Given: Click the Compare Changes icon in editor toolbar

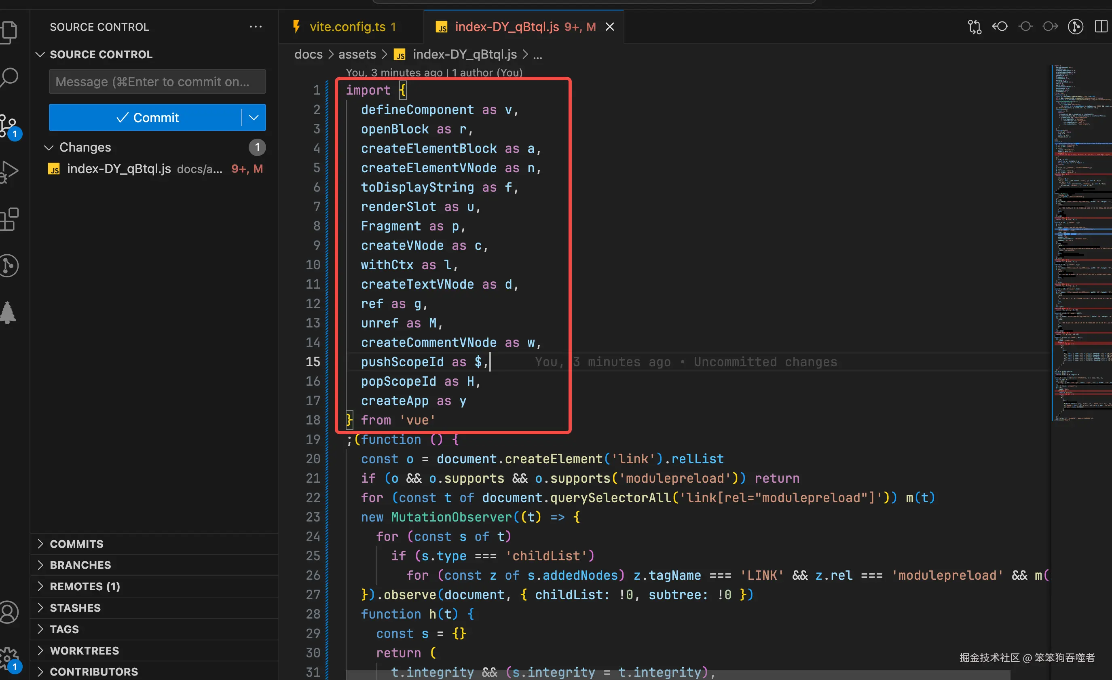Looking at the screenshot, I should [x=975, y=27].
